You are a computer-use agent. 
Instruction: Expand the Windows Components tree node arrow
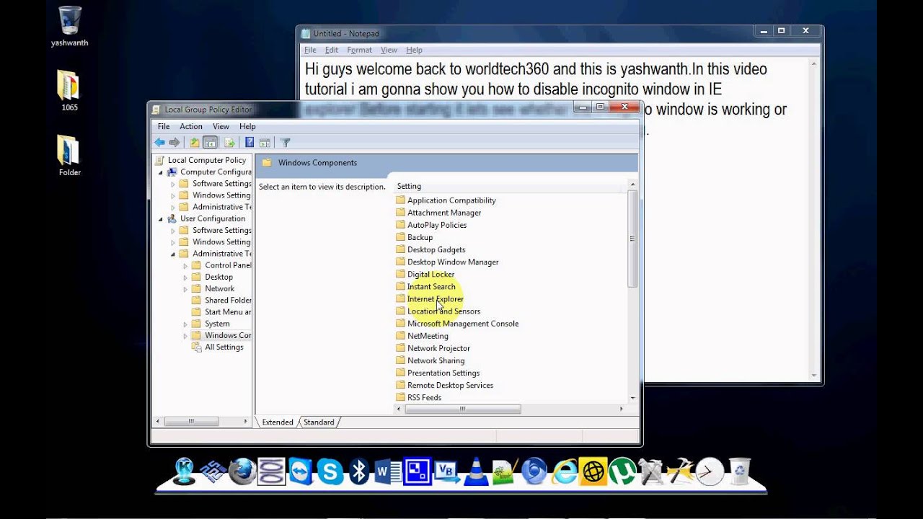pos(185,336)
